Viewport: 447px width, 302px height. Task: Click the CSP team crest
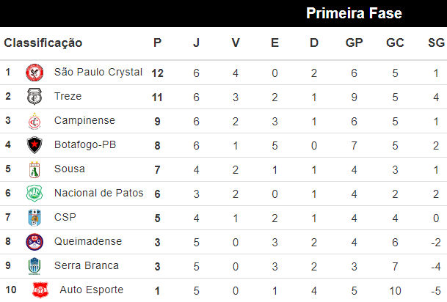[x=34, y=217]
